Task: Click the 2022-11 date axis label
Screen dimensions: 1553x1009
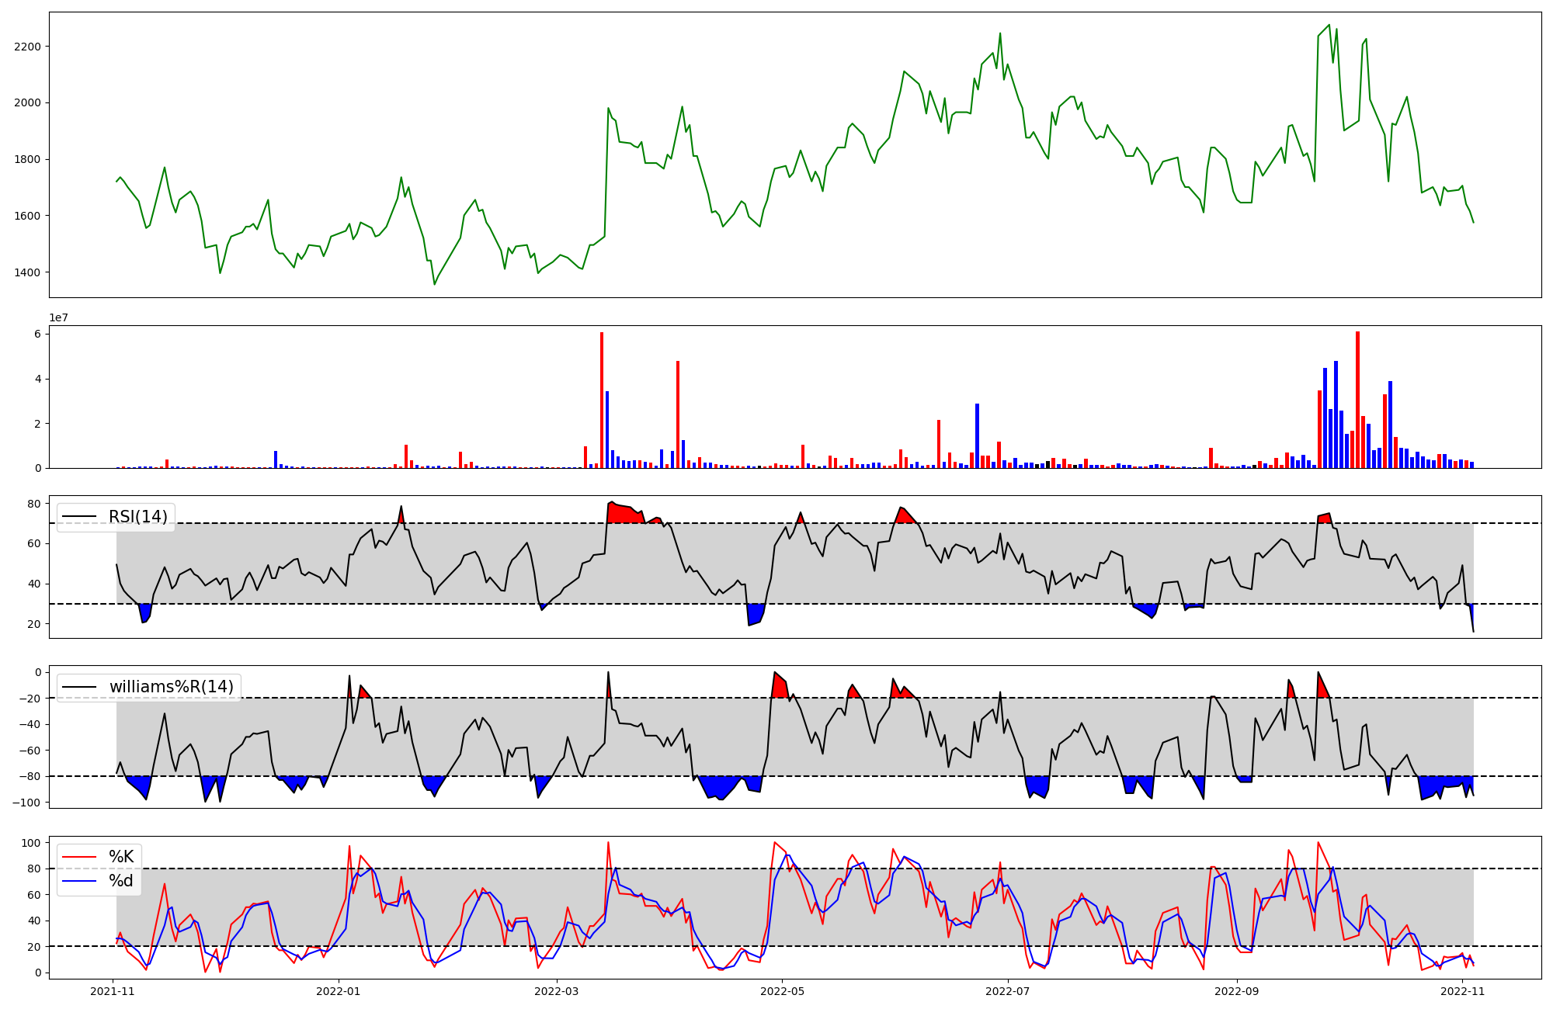Action: [x=1462, y=991]
